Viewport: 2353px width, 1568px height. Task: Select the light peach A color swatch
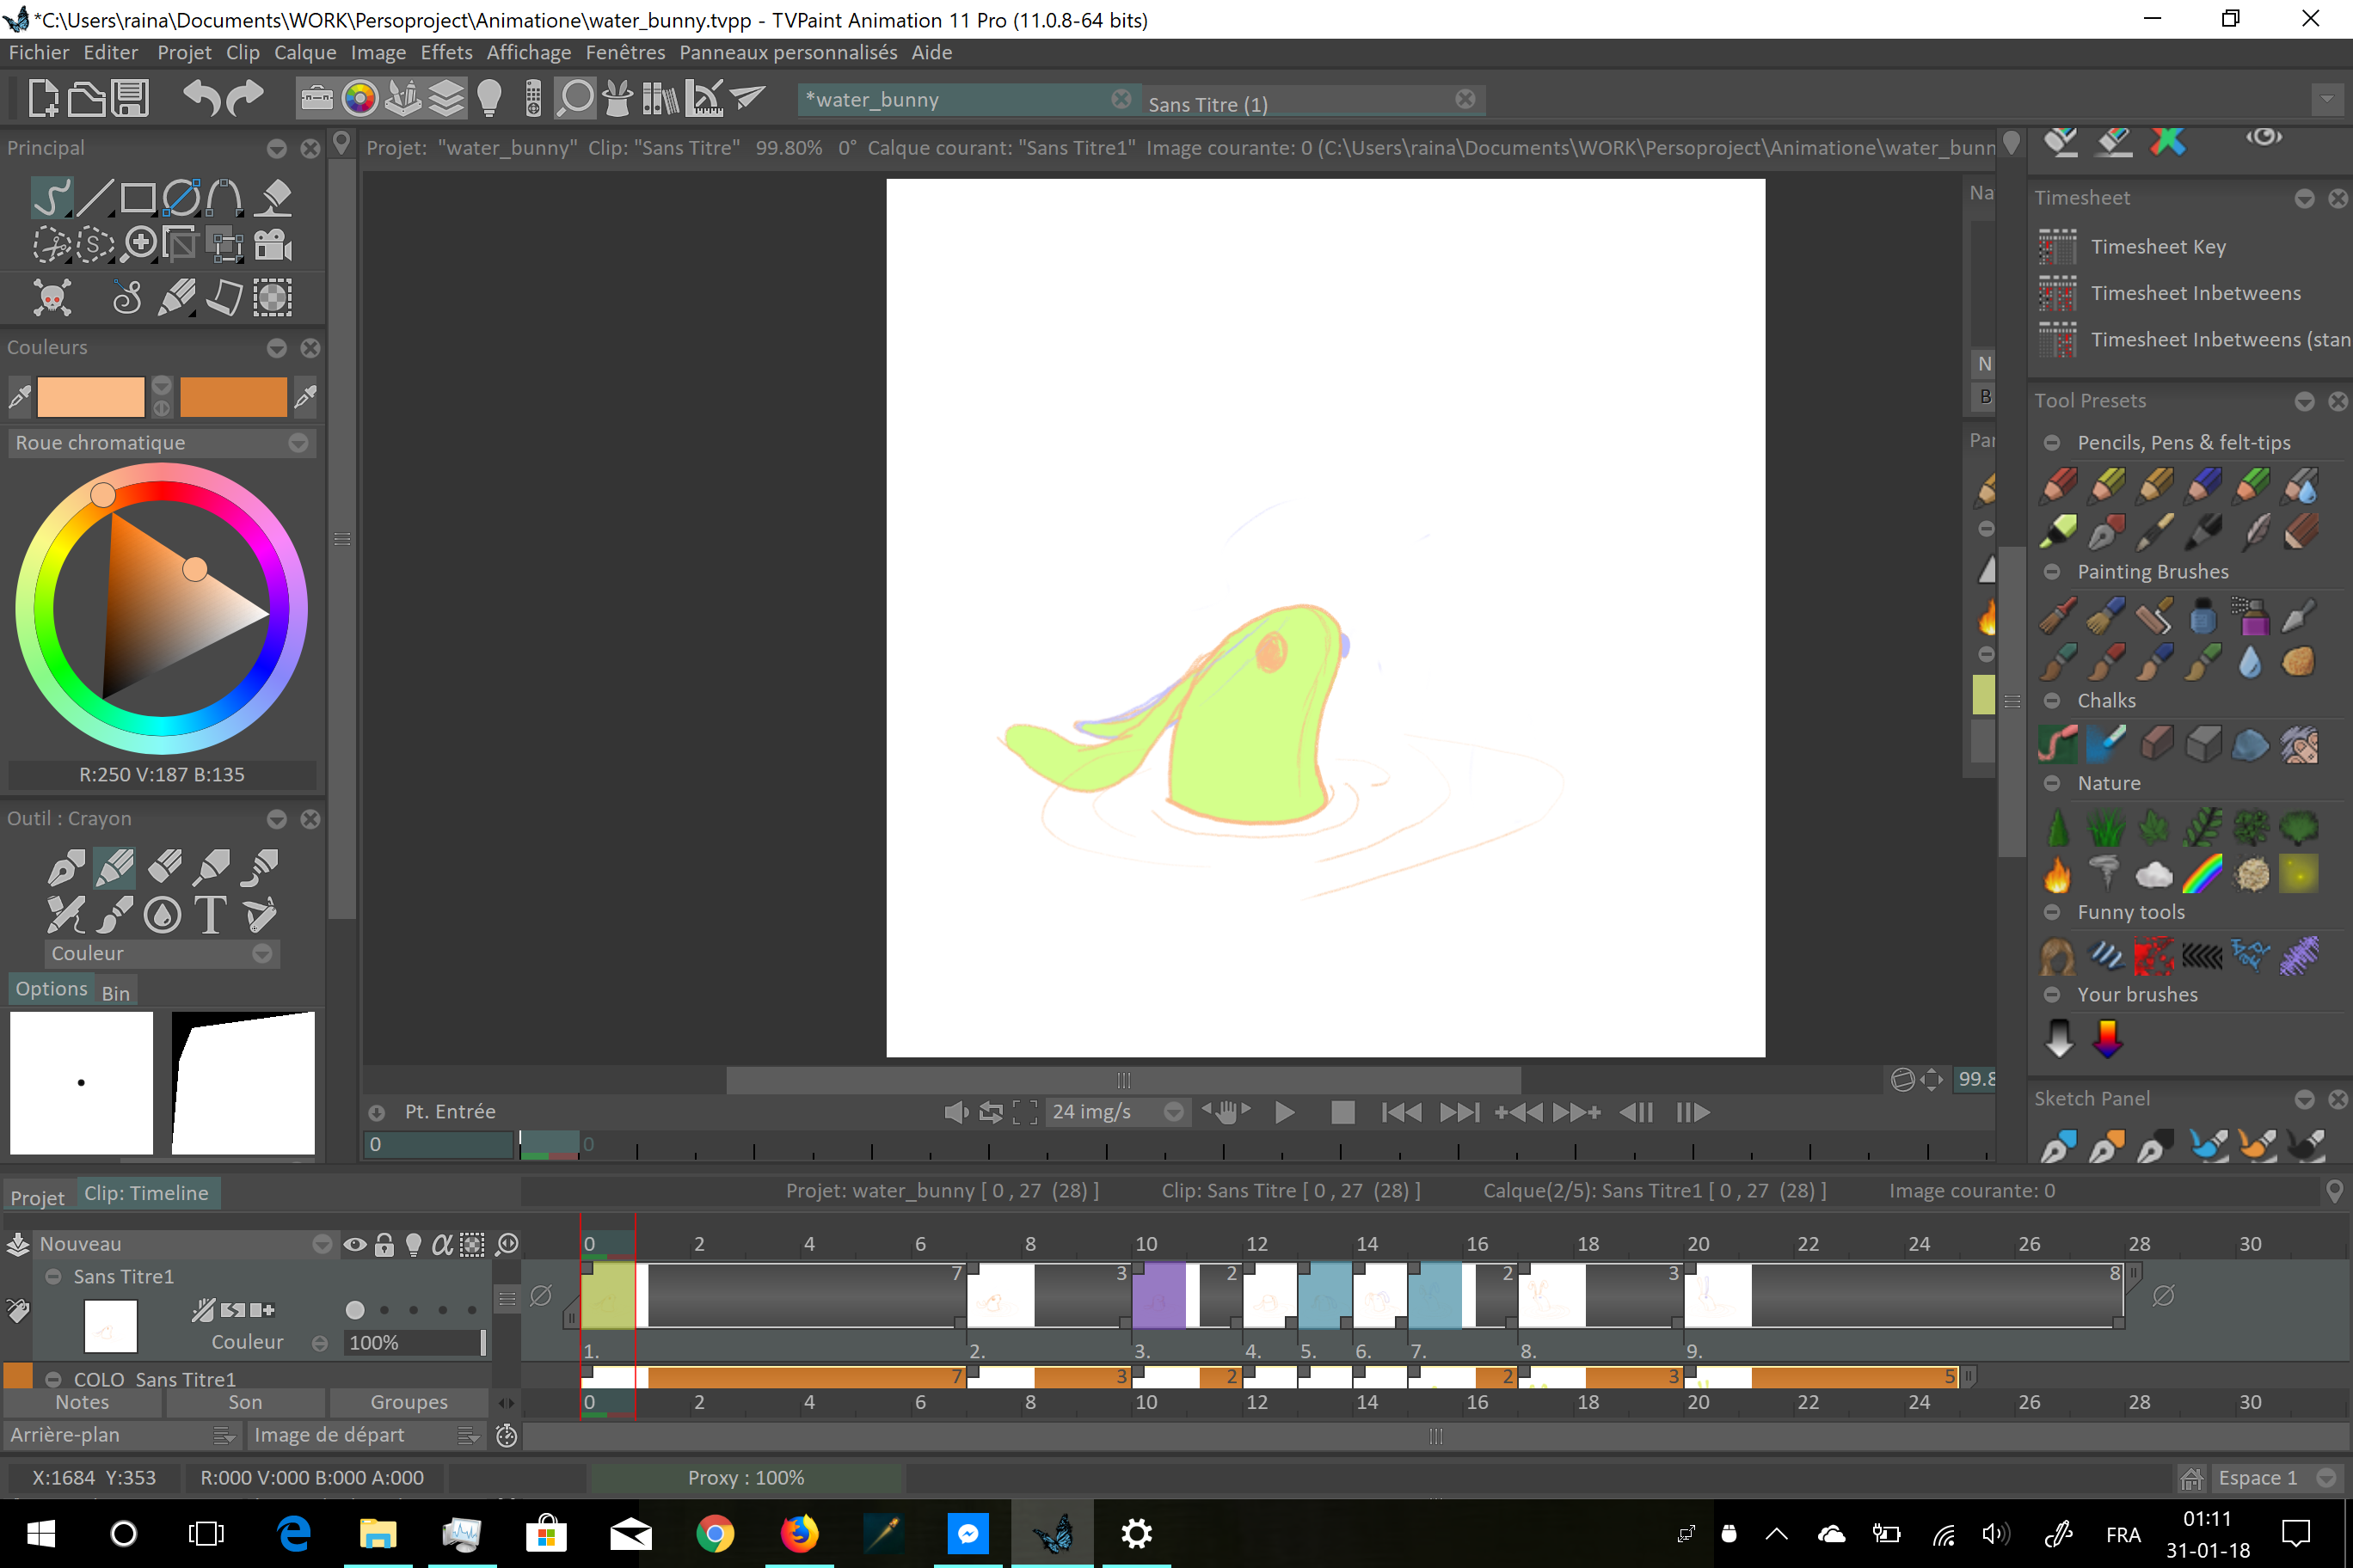tap(90, 397)
